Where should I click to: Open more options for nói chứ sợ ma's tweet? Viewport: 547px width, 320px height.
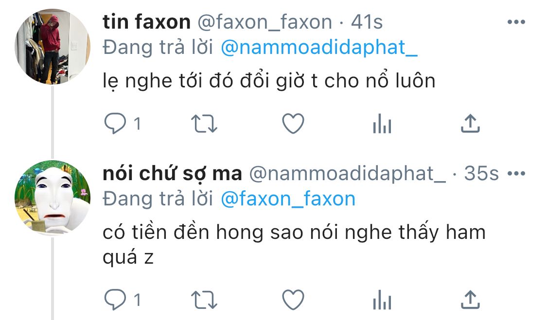click(516, 173)
